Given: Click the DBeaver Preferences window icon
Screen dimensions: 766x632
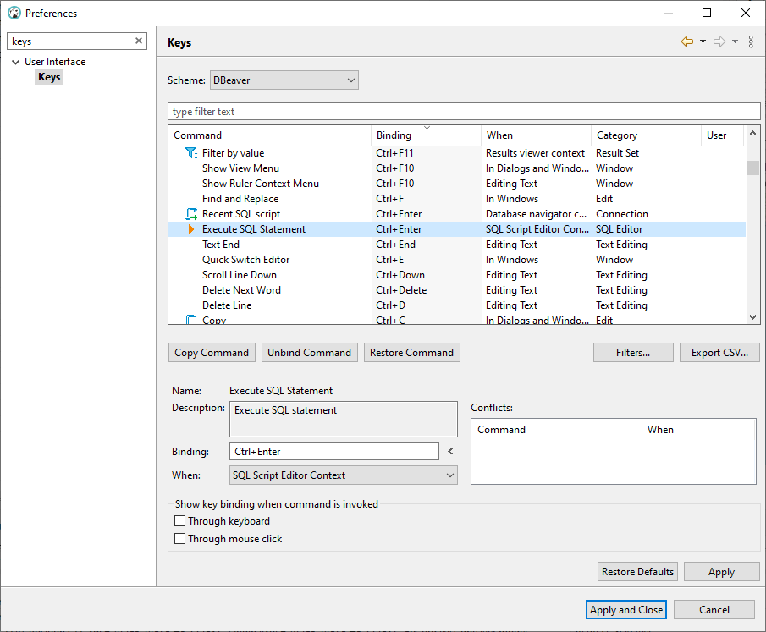Looking at the screenshot, I should pyautogui.click(x=14, y=14).
